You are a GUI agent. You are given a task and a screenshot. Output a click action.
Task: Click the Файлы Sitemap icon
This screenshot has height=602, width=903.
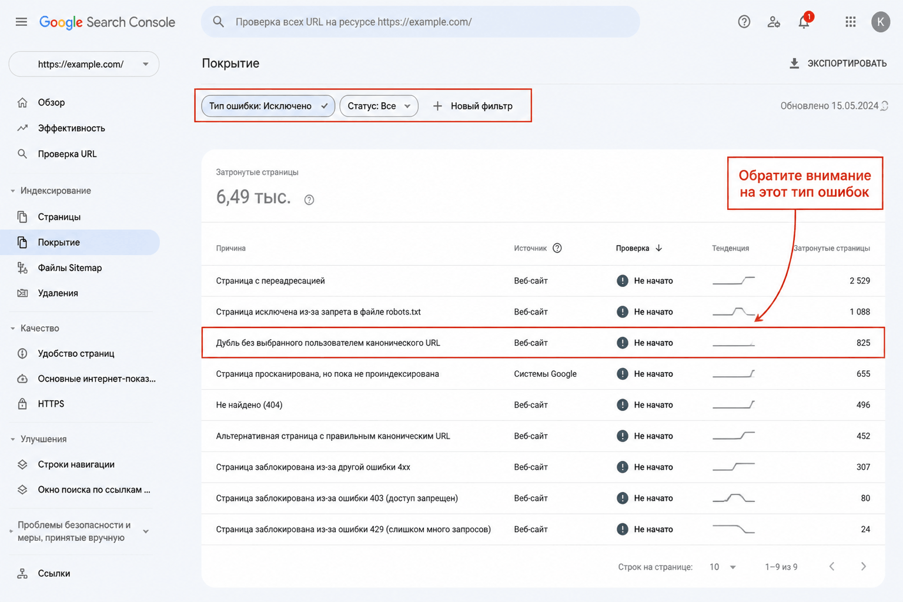[22, 267]
